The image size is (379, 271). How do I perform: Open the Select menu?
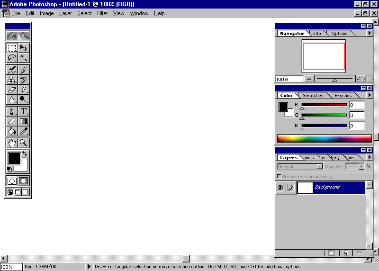coord(84,13)
